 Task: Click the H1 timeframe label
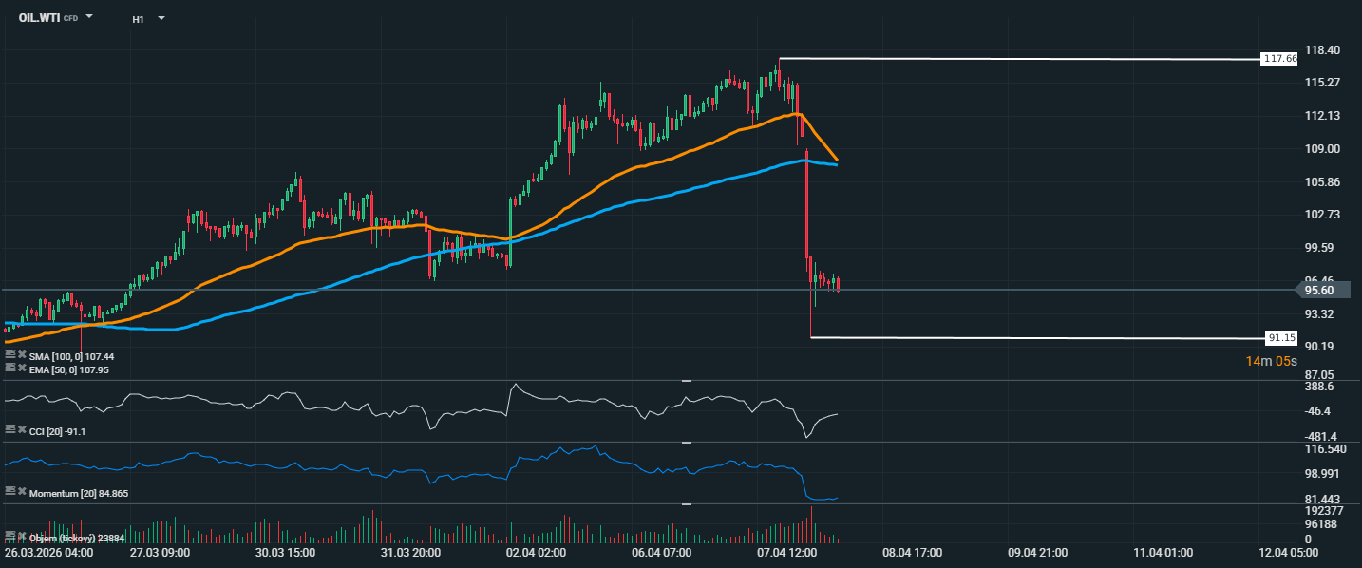(139, 18)
